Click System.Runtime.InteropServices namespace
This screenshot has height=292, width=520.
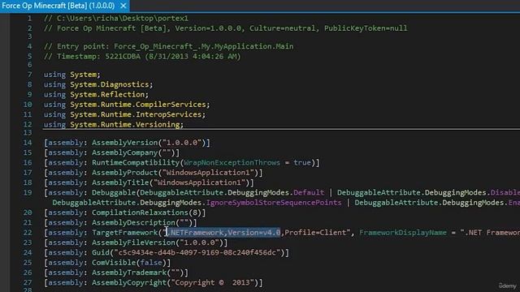(136, 114)
